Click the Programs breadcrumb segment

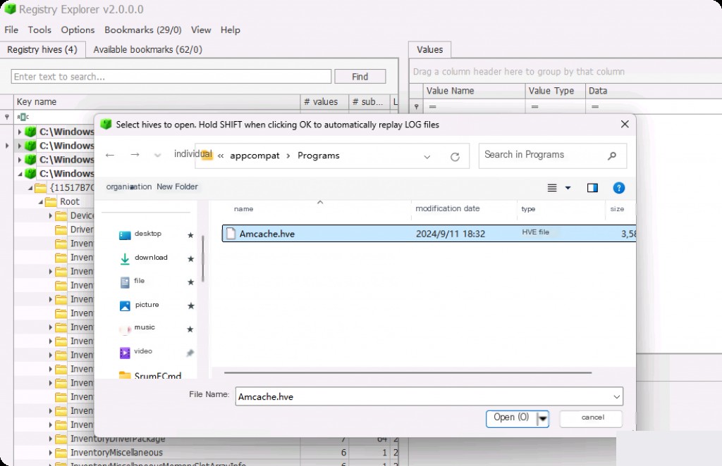[318, 156]
